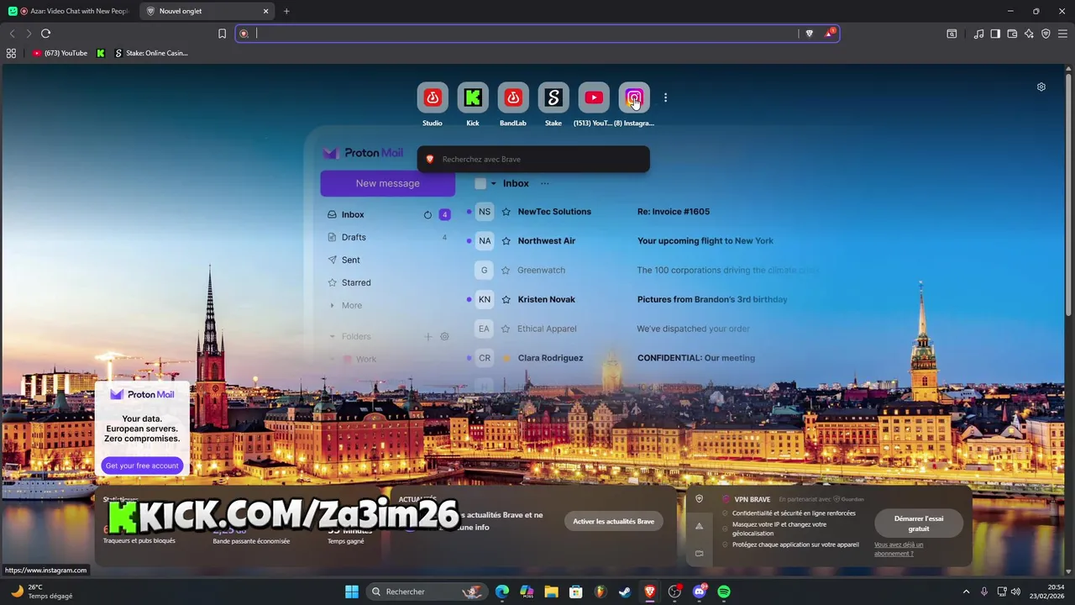
Task: Select the triangle Rewards widget icon
Action: pos(699,526)
